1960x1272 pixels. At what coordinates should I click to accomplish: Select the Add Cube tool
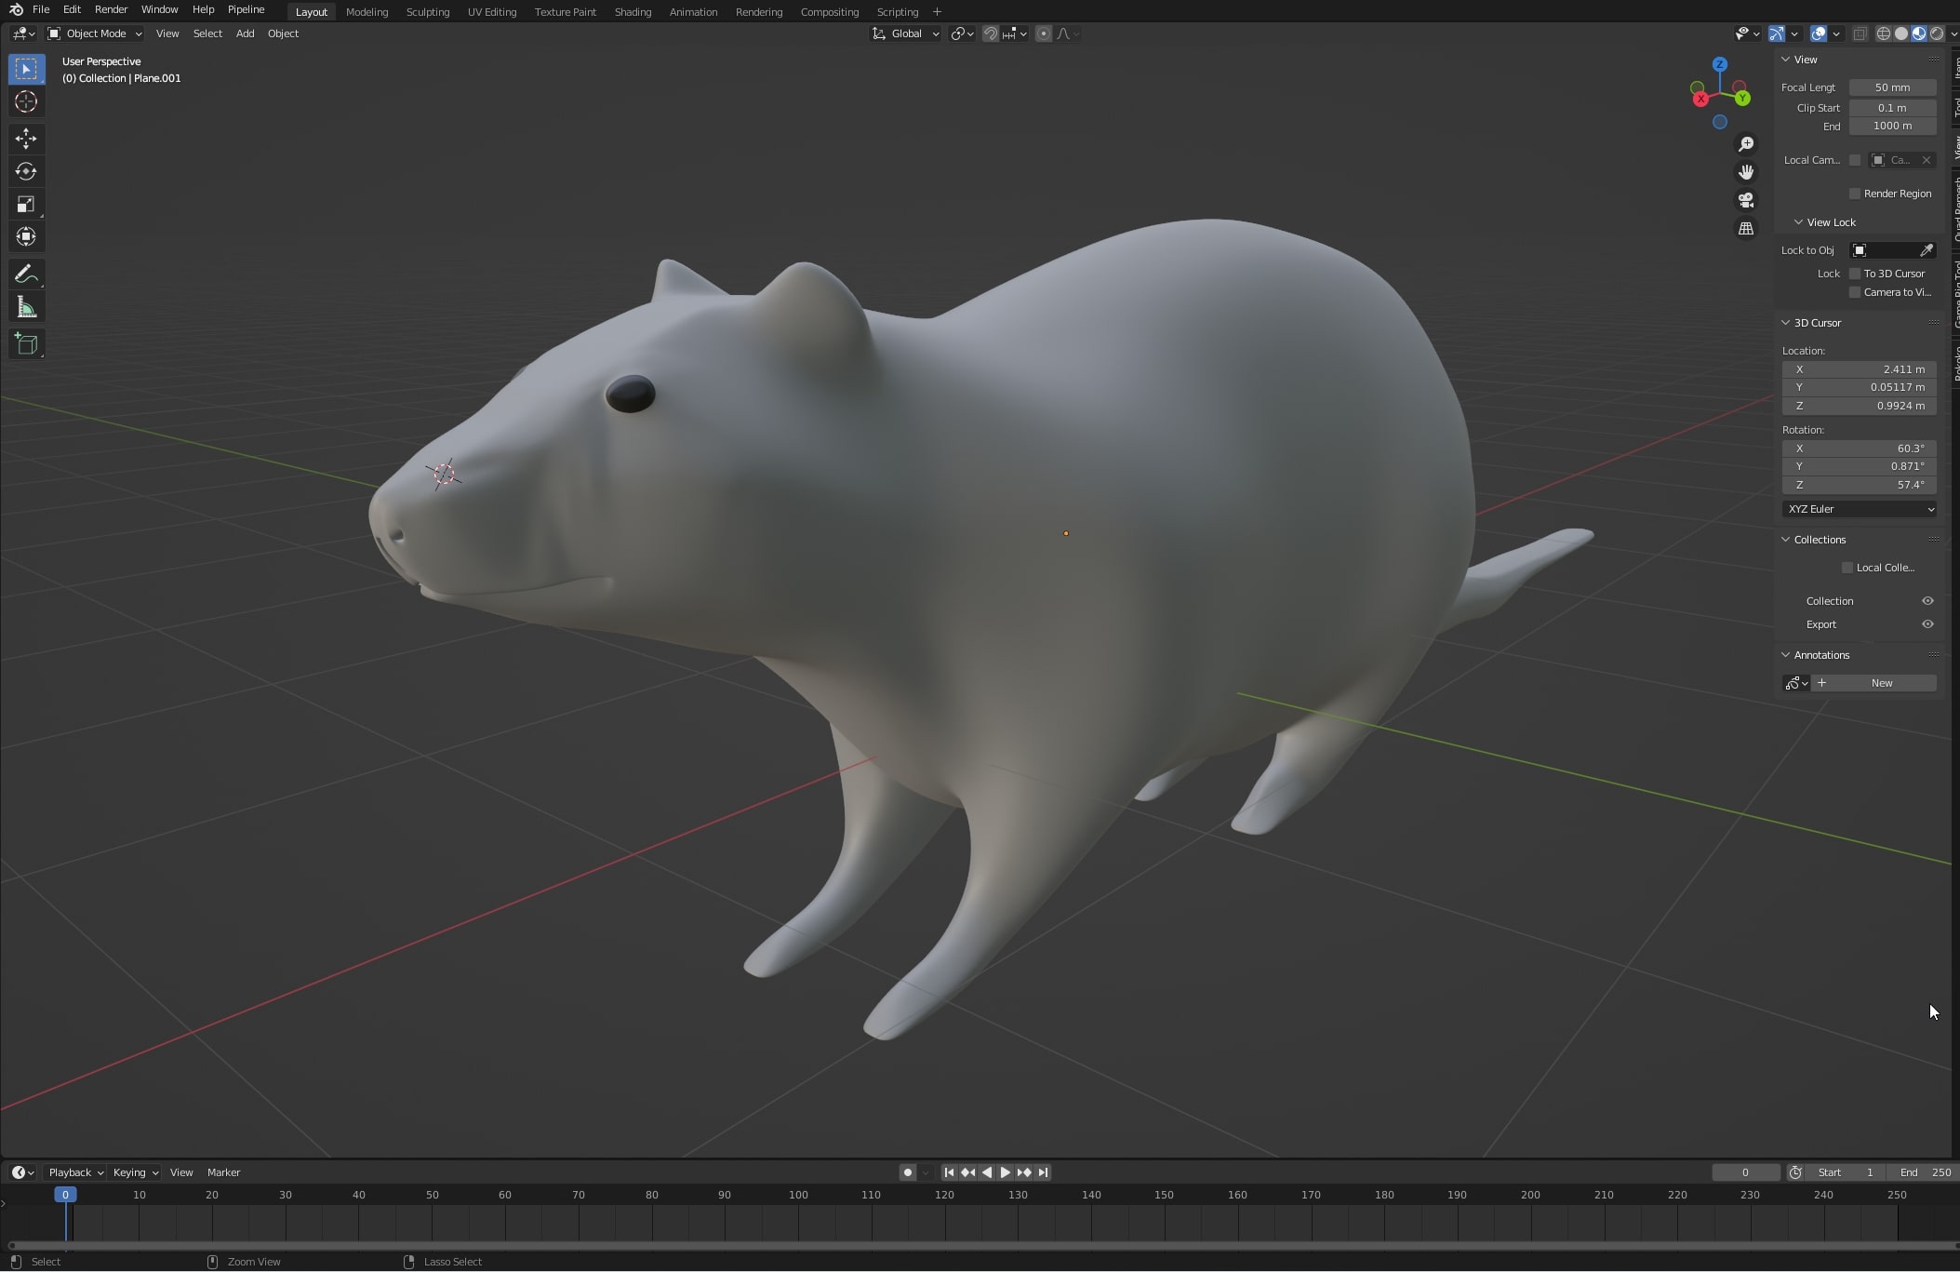click(26, 344)
